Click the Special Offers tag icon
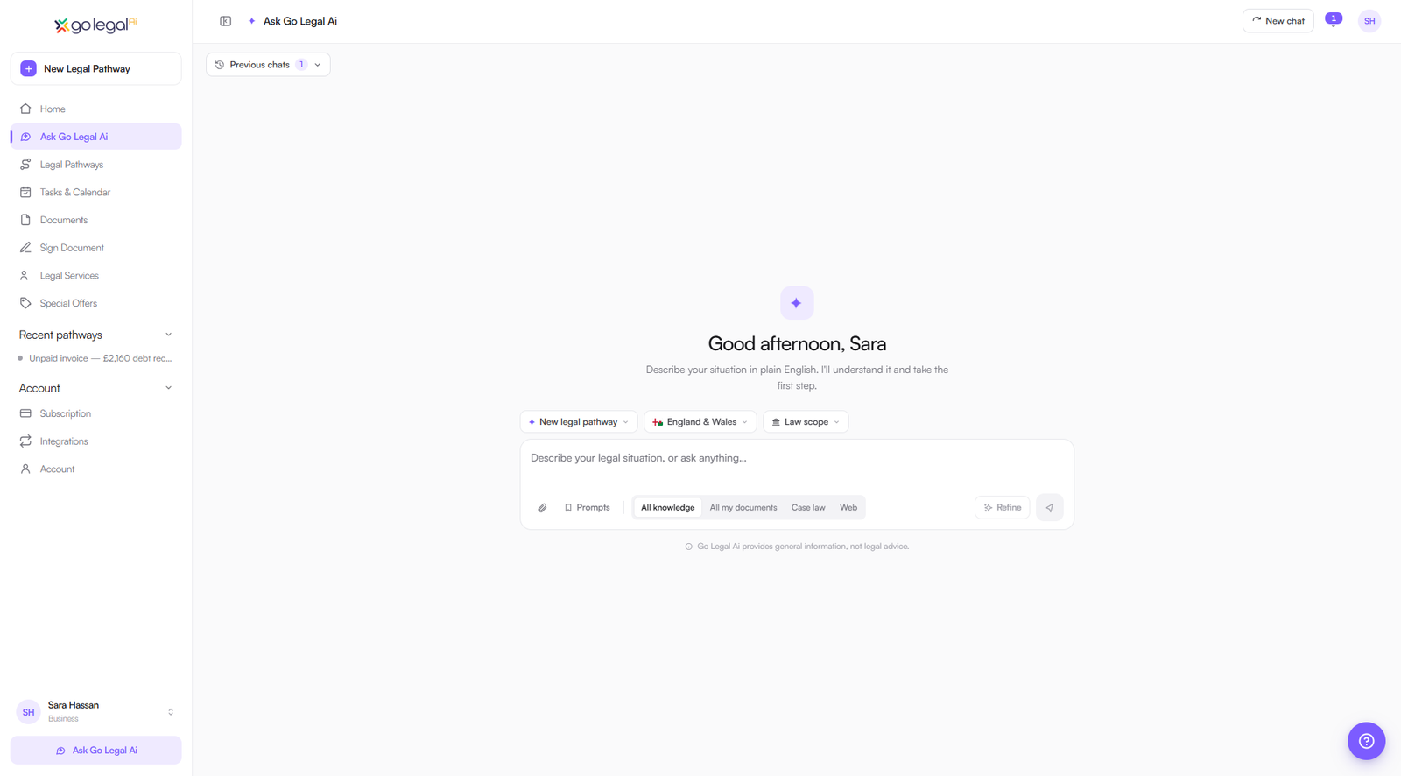 pyautogui.click(x=25, y=303)
